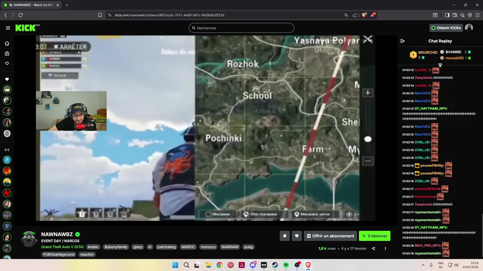Click the 8rHAMID leaderboard entry

tap(453, 52)
